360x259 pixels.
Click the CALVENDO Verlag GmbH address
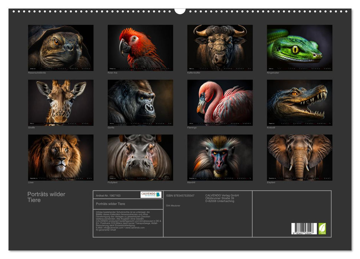pyautogui.click(x=222, y=198)
